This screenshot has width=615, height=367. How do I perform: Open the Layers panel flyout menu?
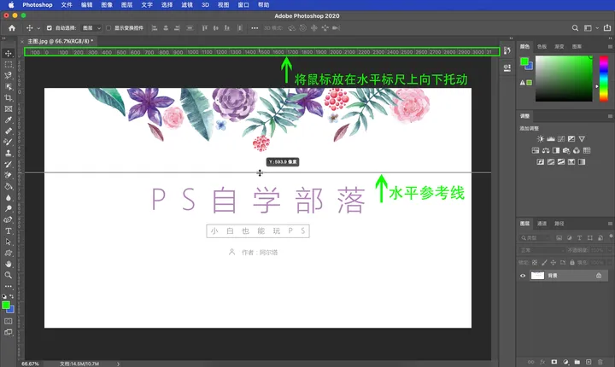point(610,224)
